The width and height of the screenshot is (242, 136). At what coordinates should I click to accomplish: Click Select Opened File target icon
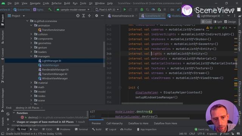[x=78, y=16]
